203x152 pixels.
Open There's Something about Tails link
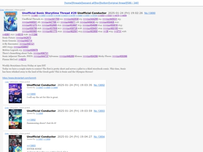41,53
